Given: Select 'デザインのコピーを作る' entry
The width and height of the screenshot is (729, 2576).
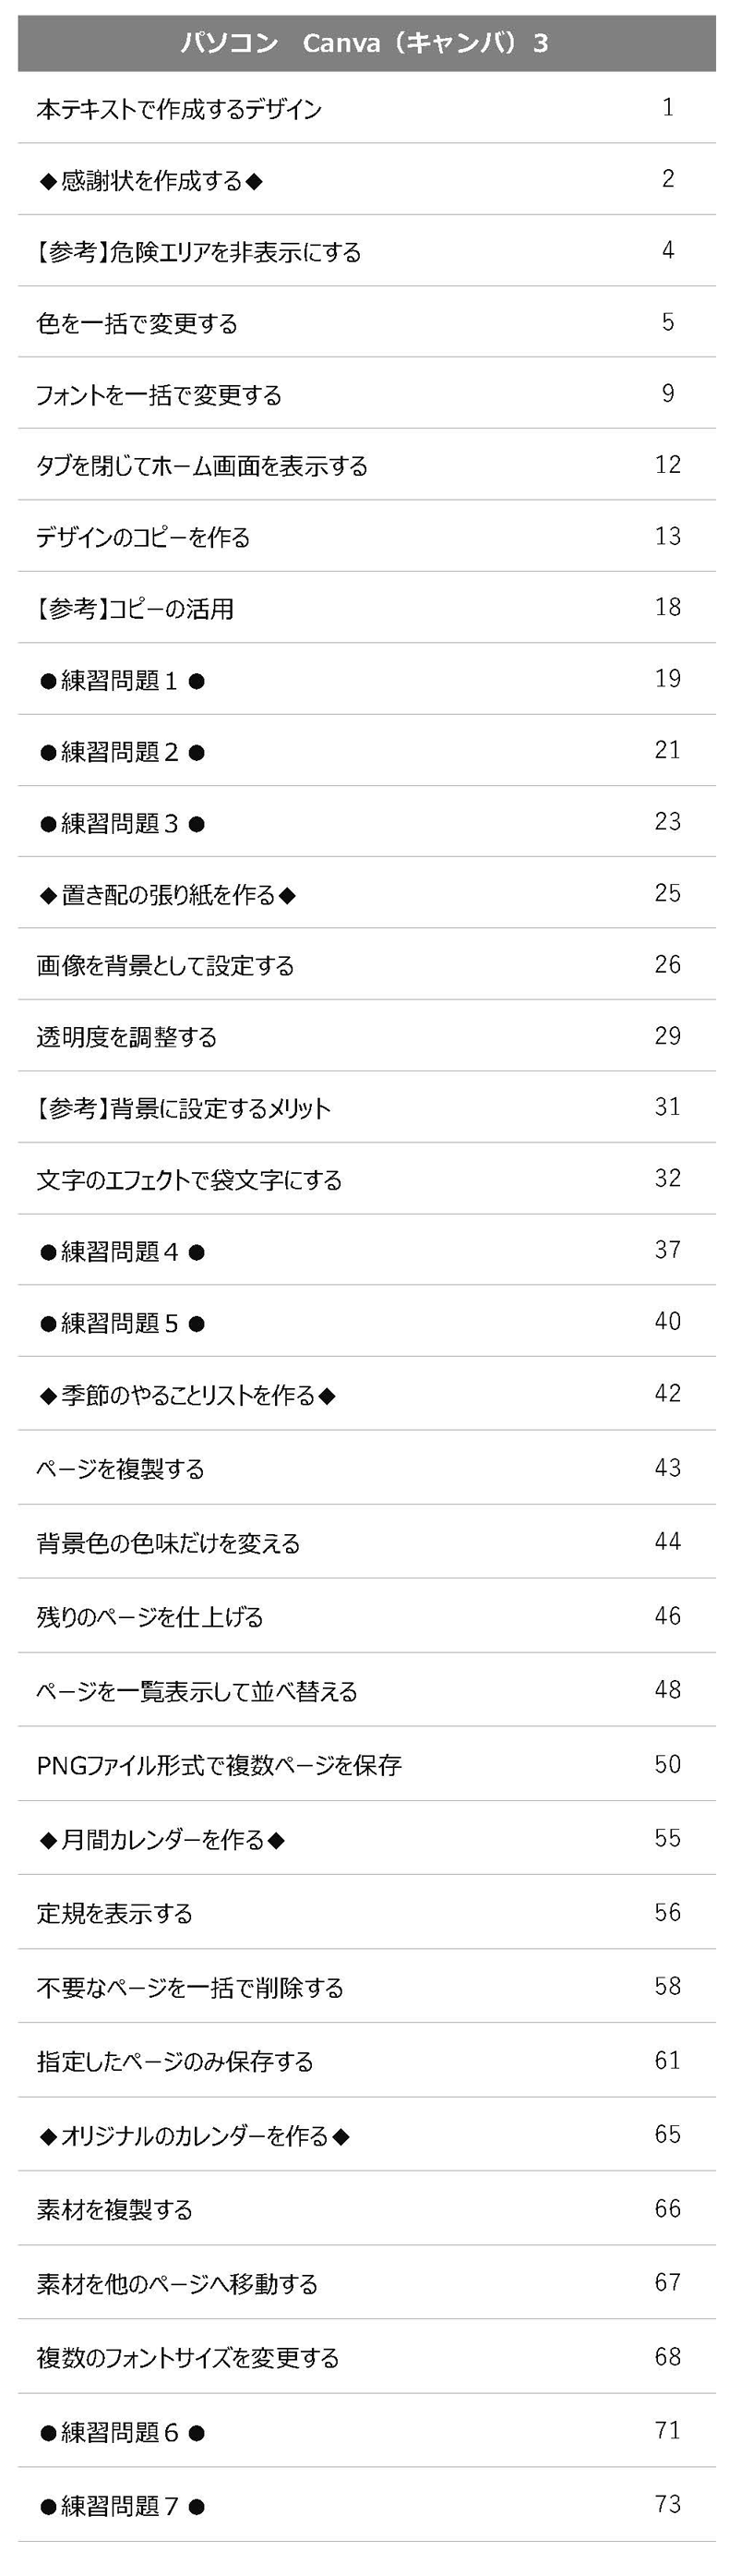Looking at the screenshot, I should 143,538.
